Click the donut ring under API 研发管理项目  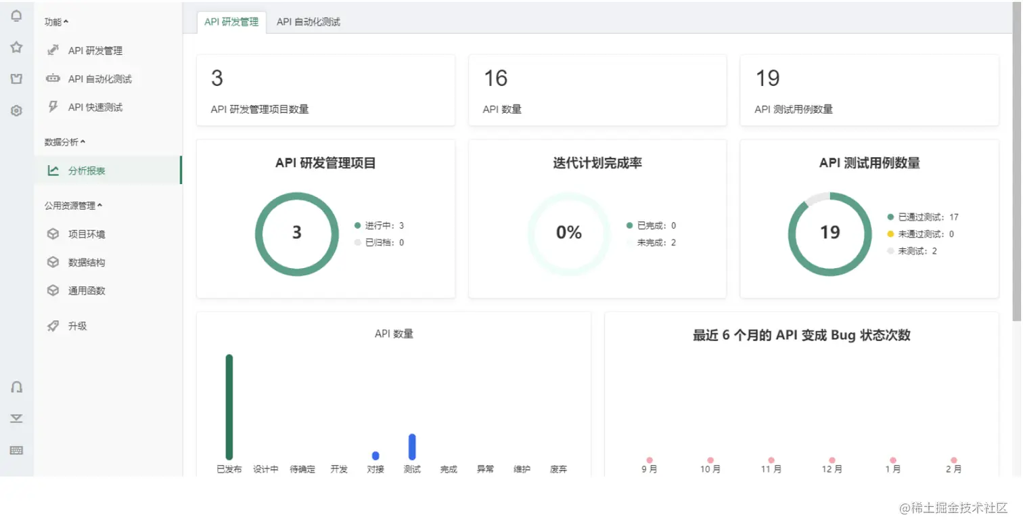297,234
